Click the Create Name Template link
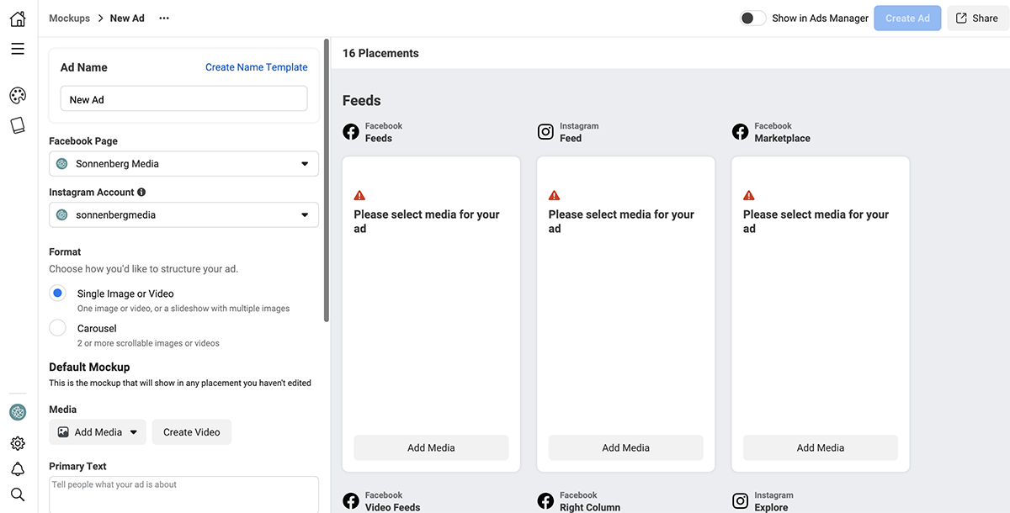The image size is (1010, 513). [x=256, y=67]
